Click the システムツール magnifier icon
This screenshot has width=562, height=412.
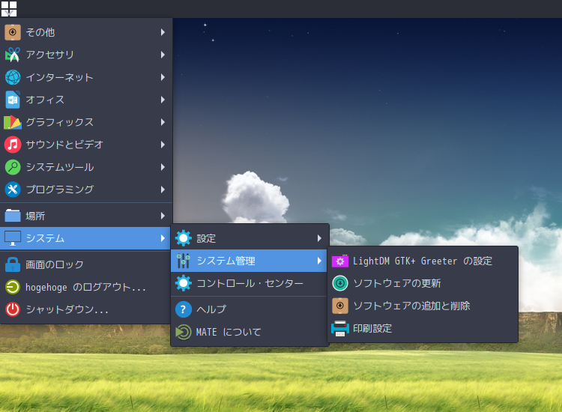(x=13, y=167)
